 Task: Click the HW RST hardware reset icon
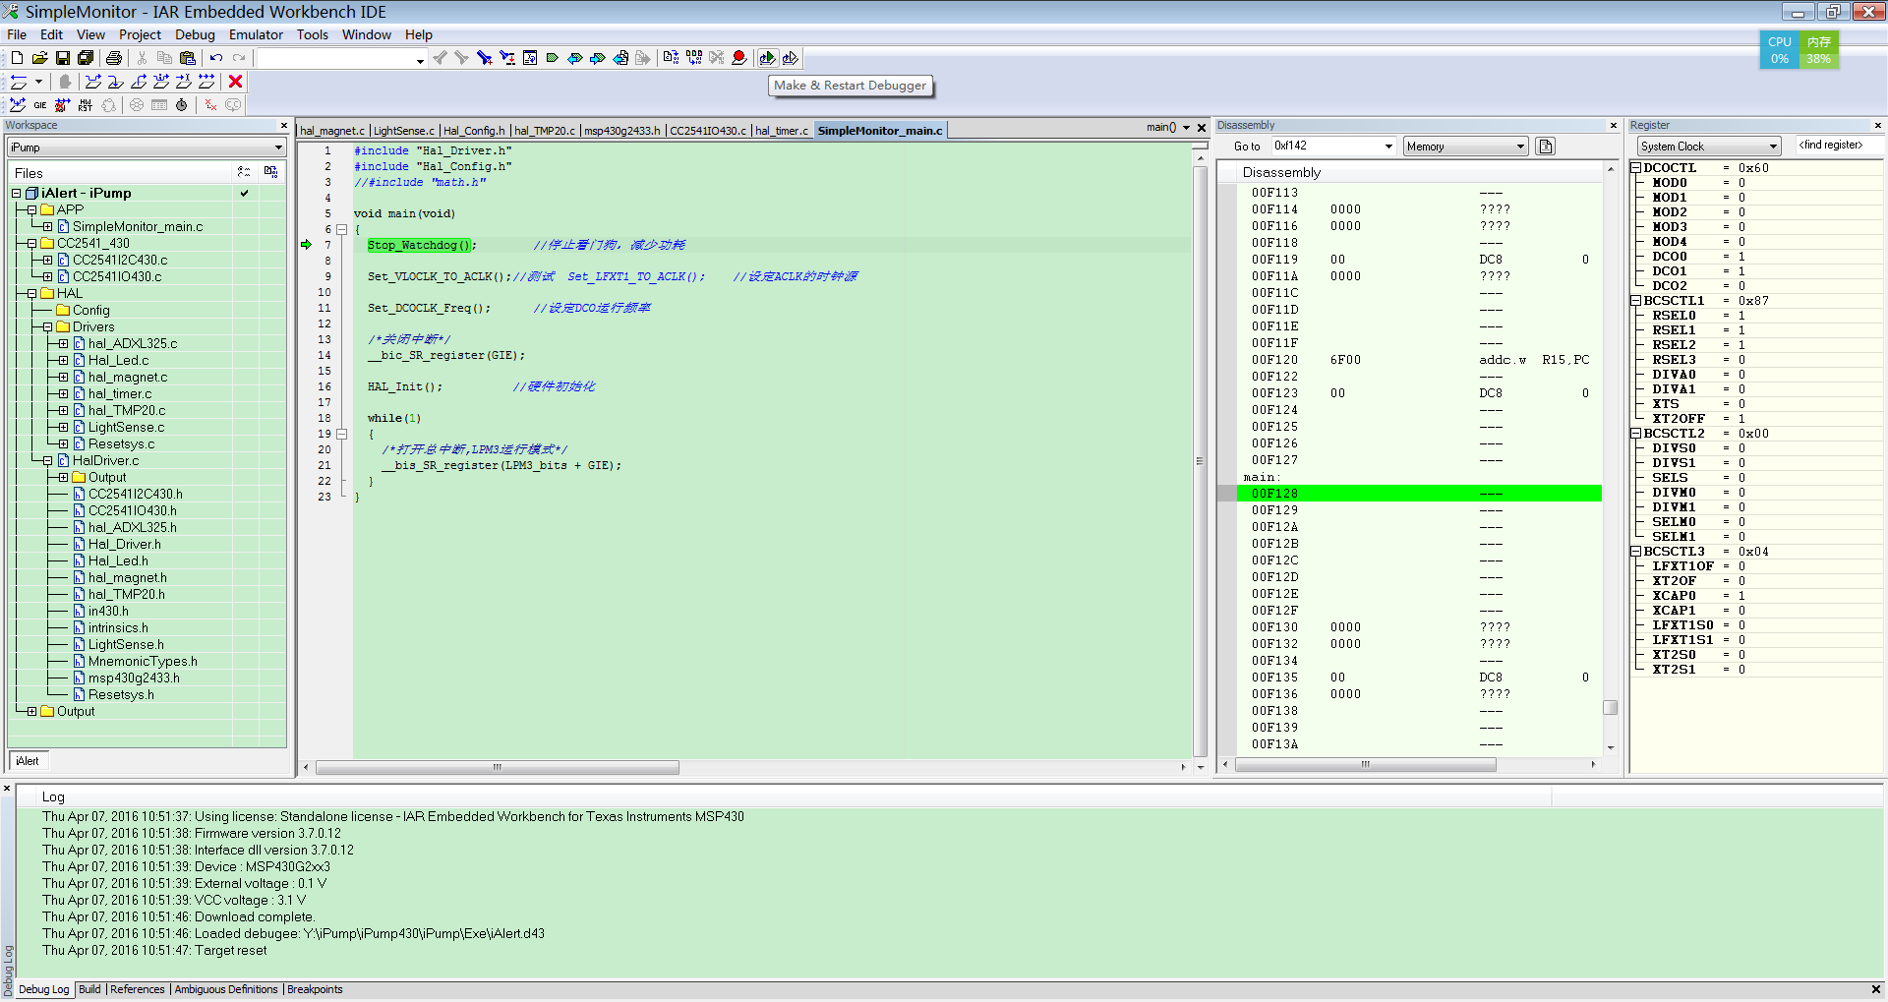click(86, 105)
